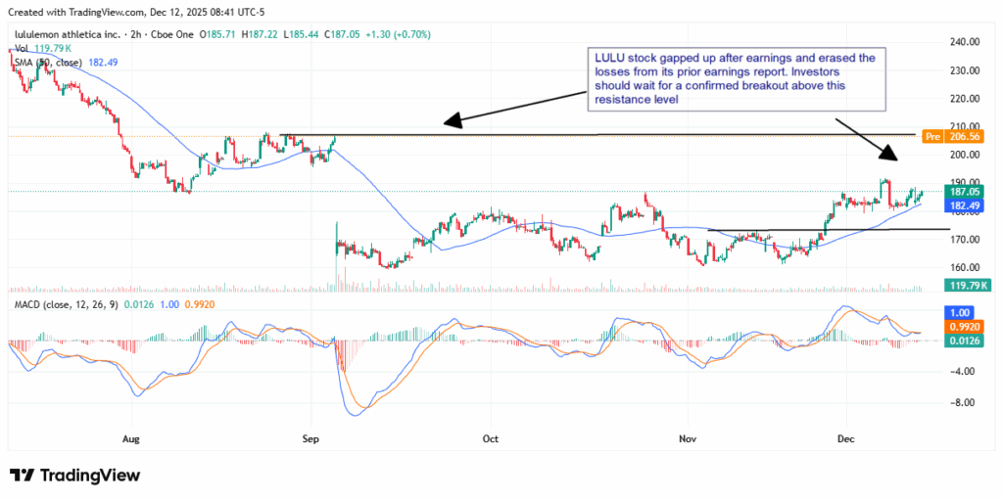Click the orange 0.9920 signal value tag
Viewport: 1003px width, 500px height.
964,325
